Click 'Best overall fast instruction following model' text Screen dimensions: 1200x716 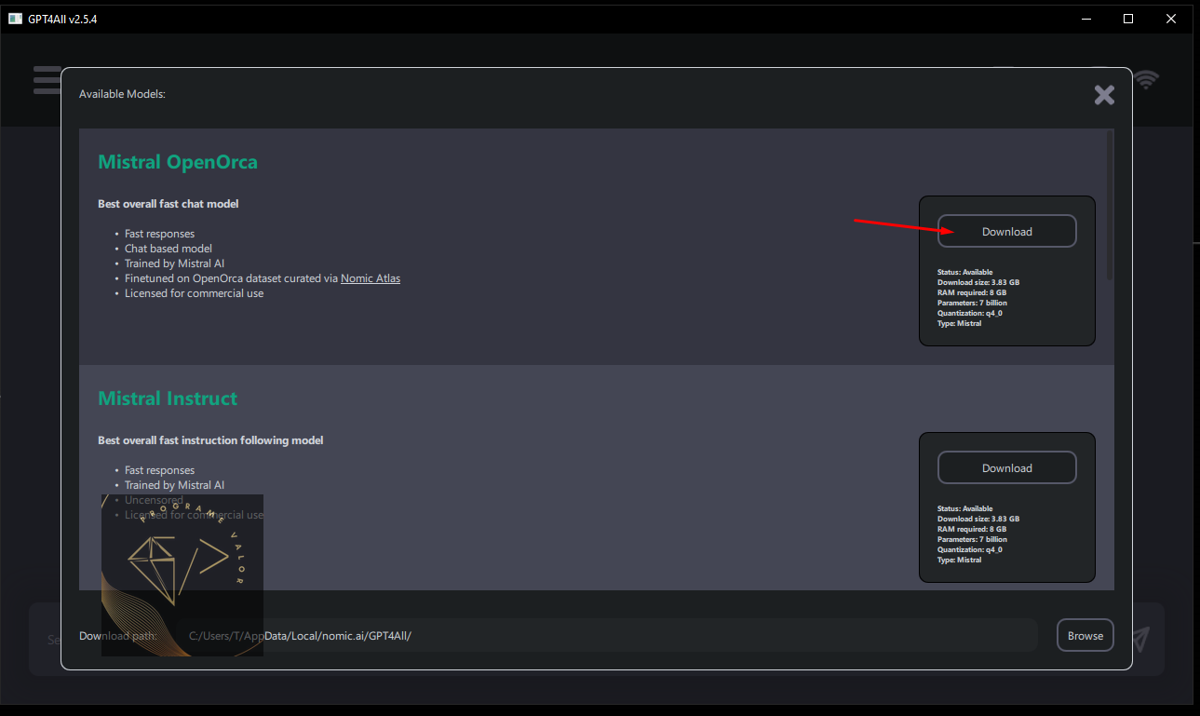pos(210,440)
